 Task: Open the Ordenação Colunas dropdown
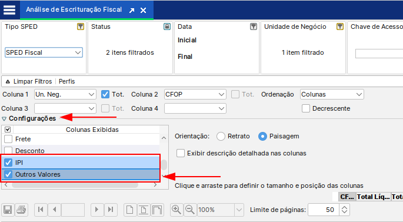pos(332,94)
